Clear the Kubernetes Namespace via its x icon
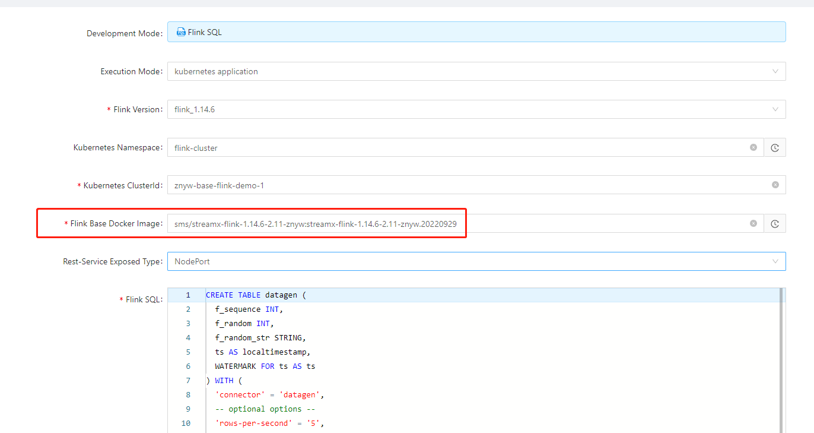814x433 pixels. pos(753,147)
